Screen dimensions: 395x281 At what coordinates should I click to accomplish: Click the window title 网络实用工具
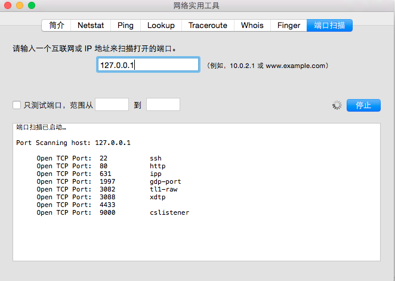(x=196, y=5)
